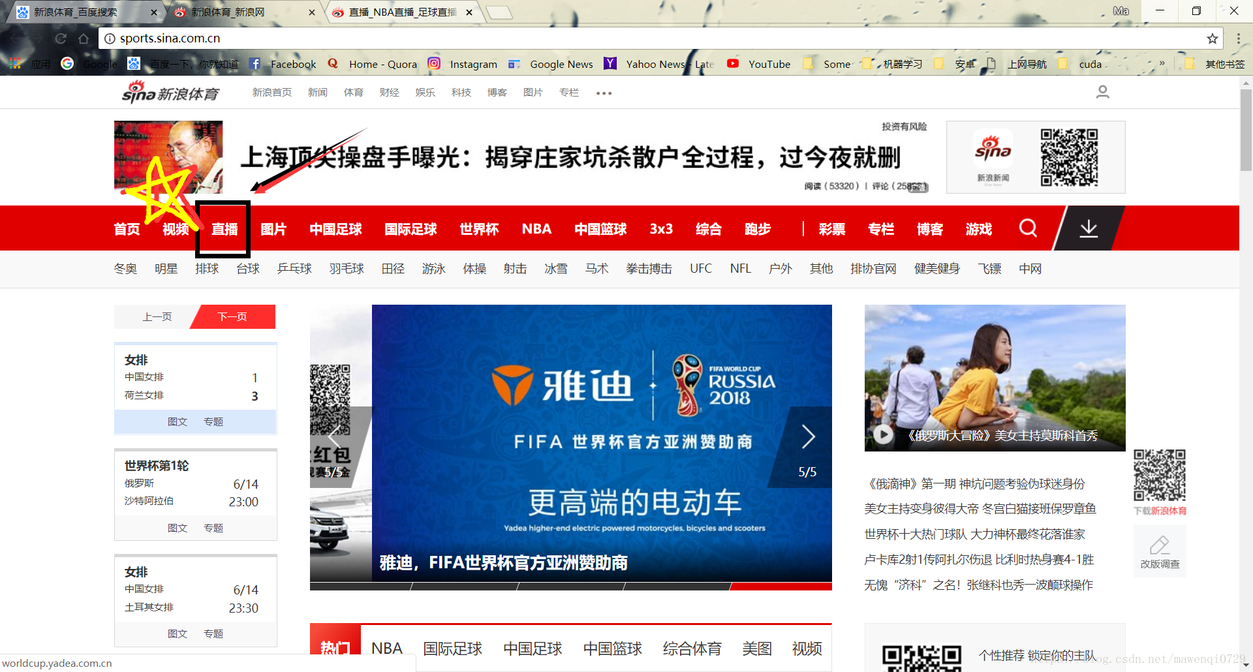Image resolution: width=1253 pixels, height=672 pixels.
Task: Open the Some bookmark folder
Action: [826, 64]
